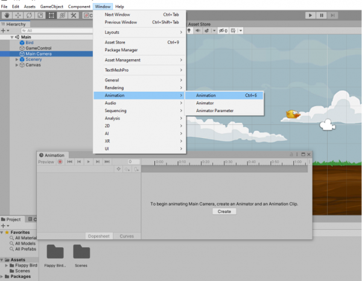362x281 pixels.
Task: Expand the Canvas object in Hierarchy
Action: pyautogui.click(x=17, y=65)
